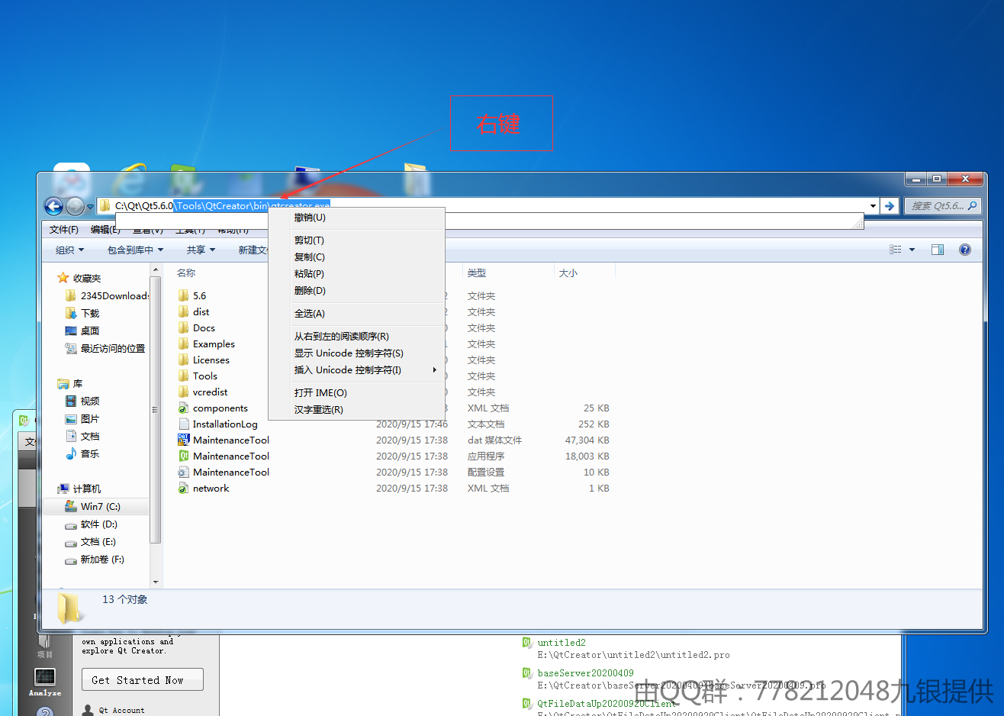1004x716 pixels.
Task: Select the 库 node in sidebar
Action: (70, 384)
